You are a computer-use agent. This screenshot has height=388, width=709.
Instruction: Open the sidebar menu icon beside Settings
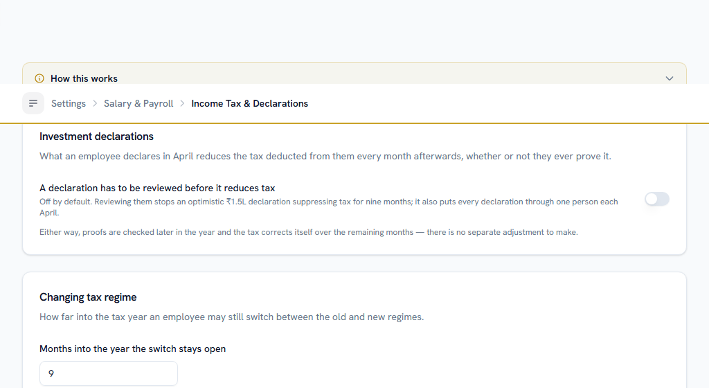point(33,103)
